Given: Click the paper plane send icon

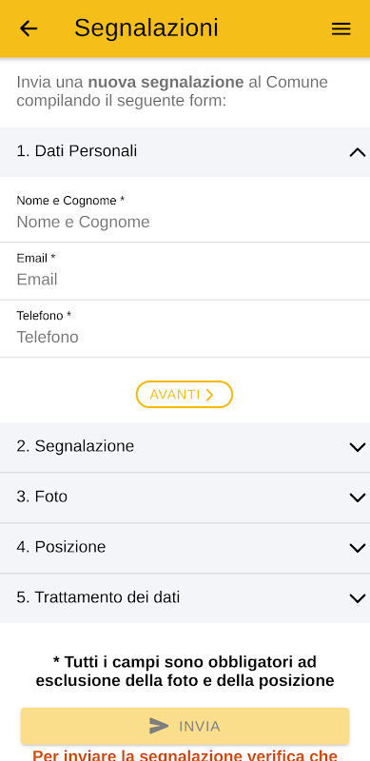Looking at the screenshot, I should [x=159, y=726].
